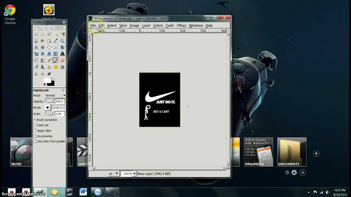Select the Crop tool
The image size is (351, 197).
(x=56, y=47)
